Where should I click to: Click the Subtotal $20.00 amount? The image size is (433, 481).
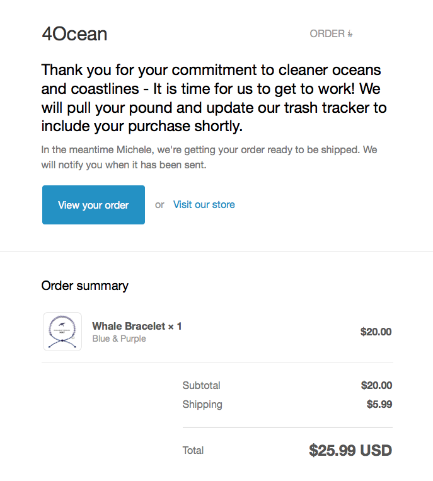[x=376, y=385]
